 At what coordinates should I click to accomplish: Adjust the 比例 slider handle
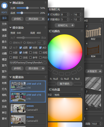coord(27,8)
